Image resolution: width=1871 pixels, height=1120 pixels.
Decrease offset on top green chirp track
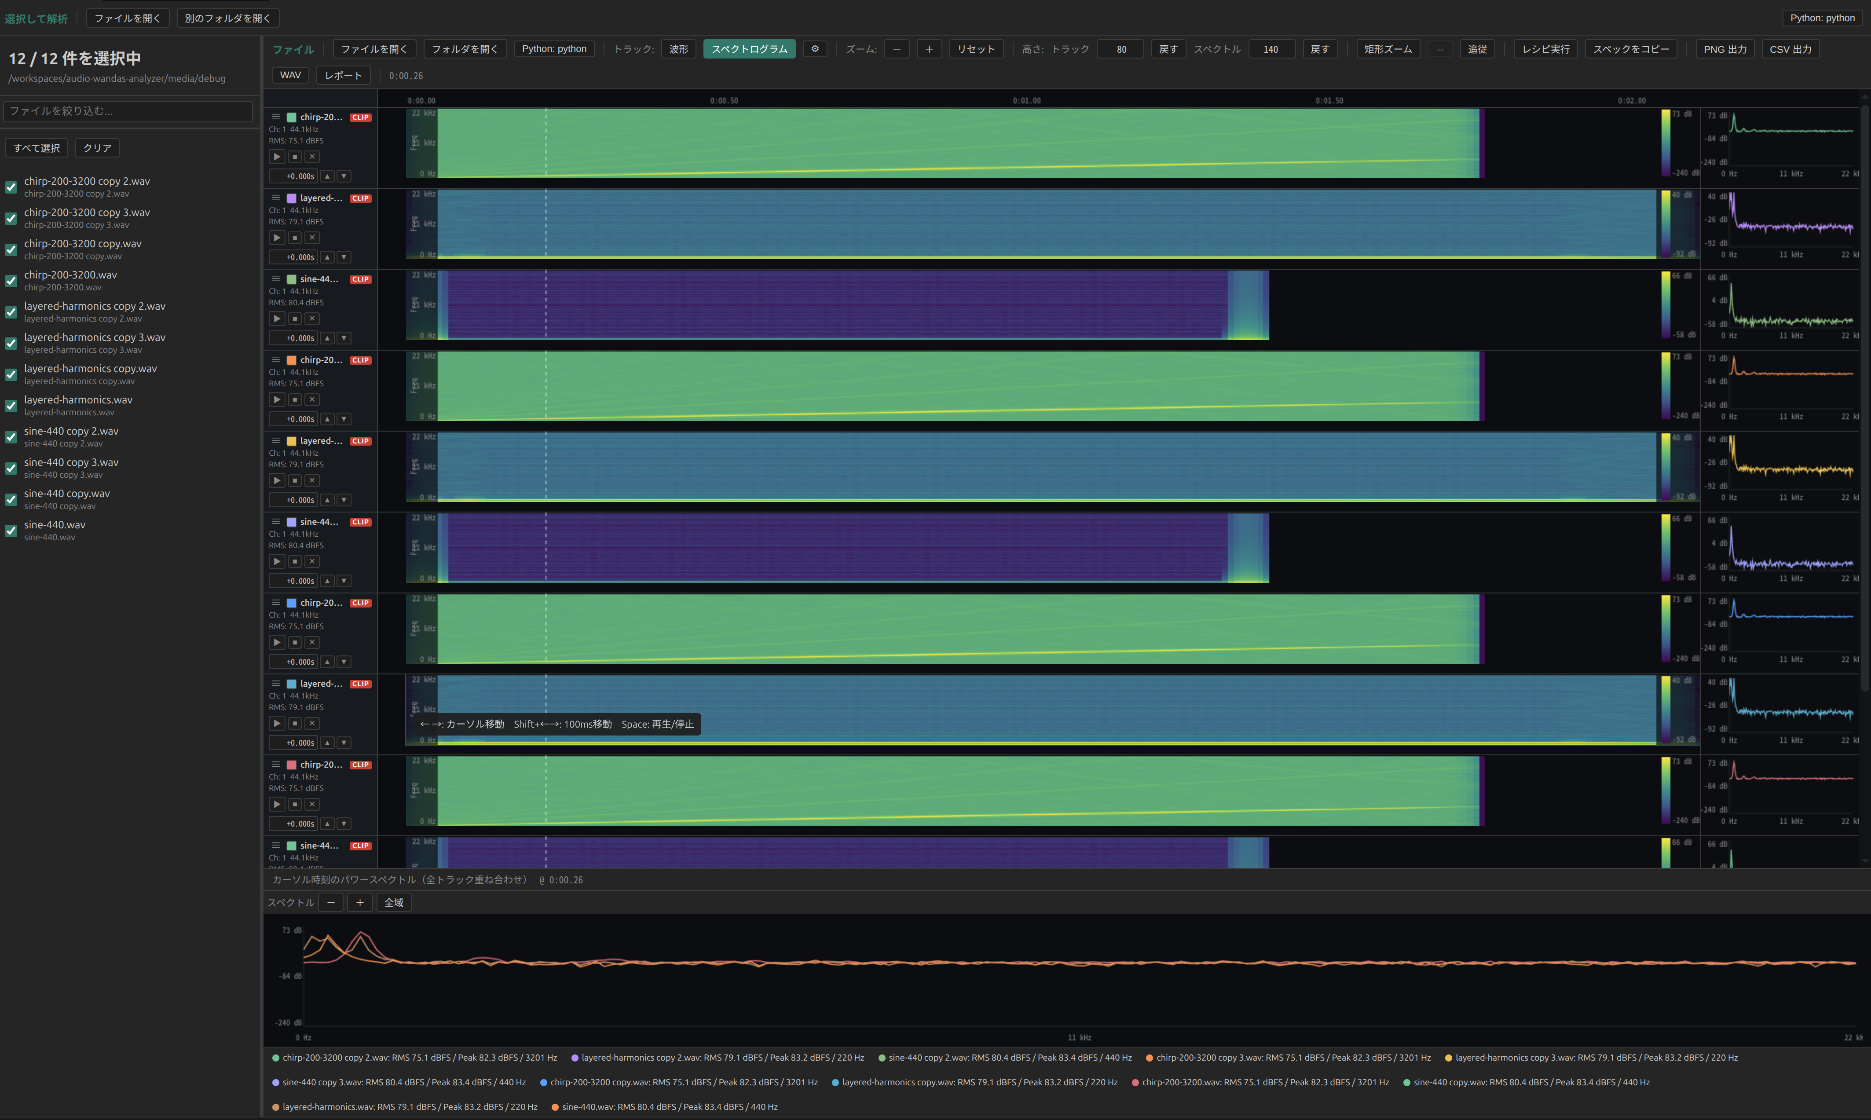[344, 176]
